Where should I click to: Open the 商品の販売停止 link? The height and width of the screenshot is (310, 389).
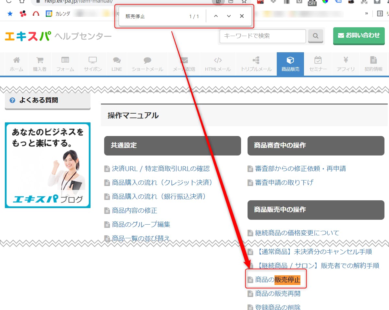point(278,279)
